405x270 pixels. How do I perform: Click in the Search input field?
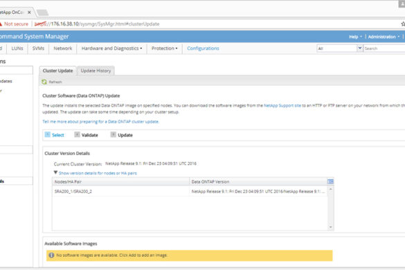pyautogui.click(x=384, y=48)
